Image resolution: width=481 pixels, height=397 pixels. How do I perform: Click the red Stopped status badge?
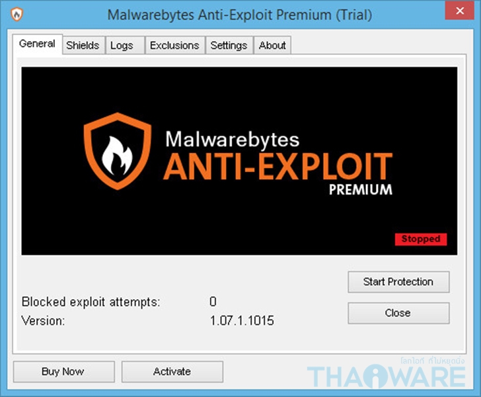pyautogui.click(x=421, y=239)
